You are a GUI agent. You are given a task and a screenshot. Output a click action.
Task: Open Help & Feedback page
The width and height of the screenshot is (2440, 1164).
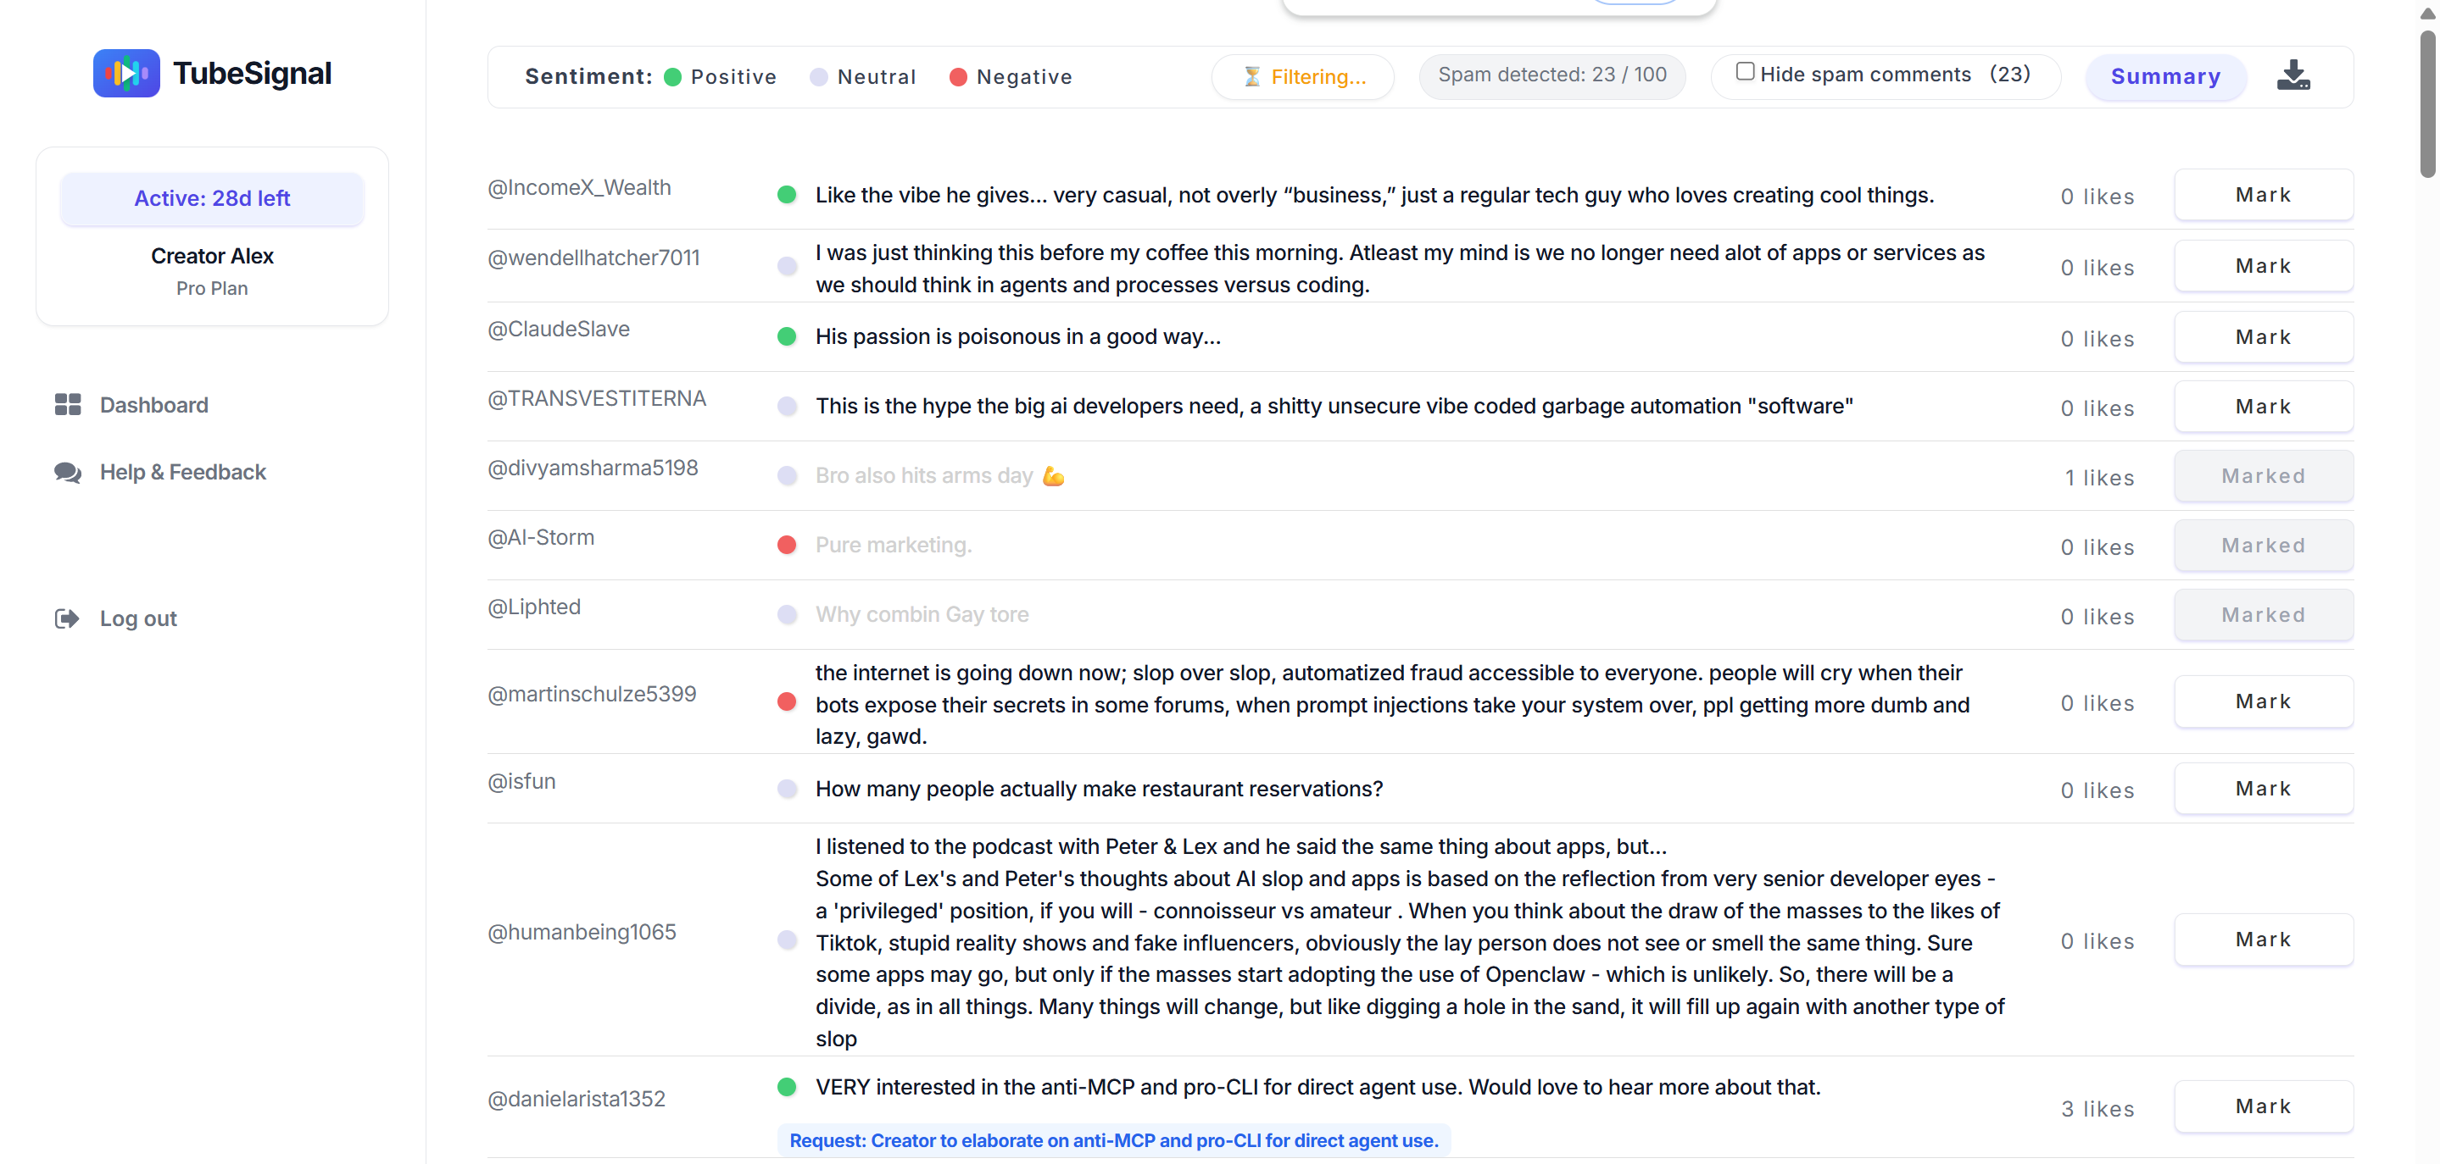coord(183,472)
